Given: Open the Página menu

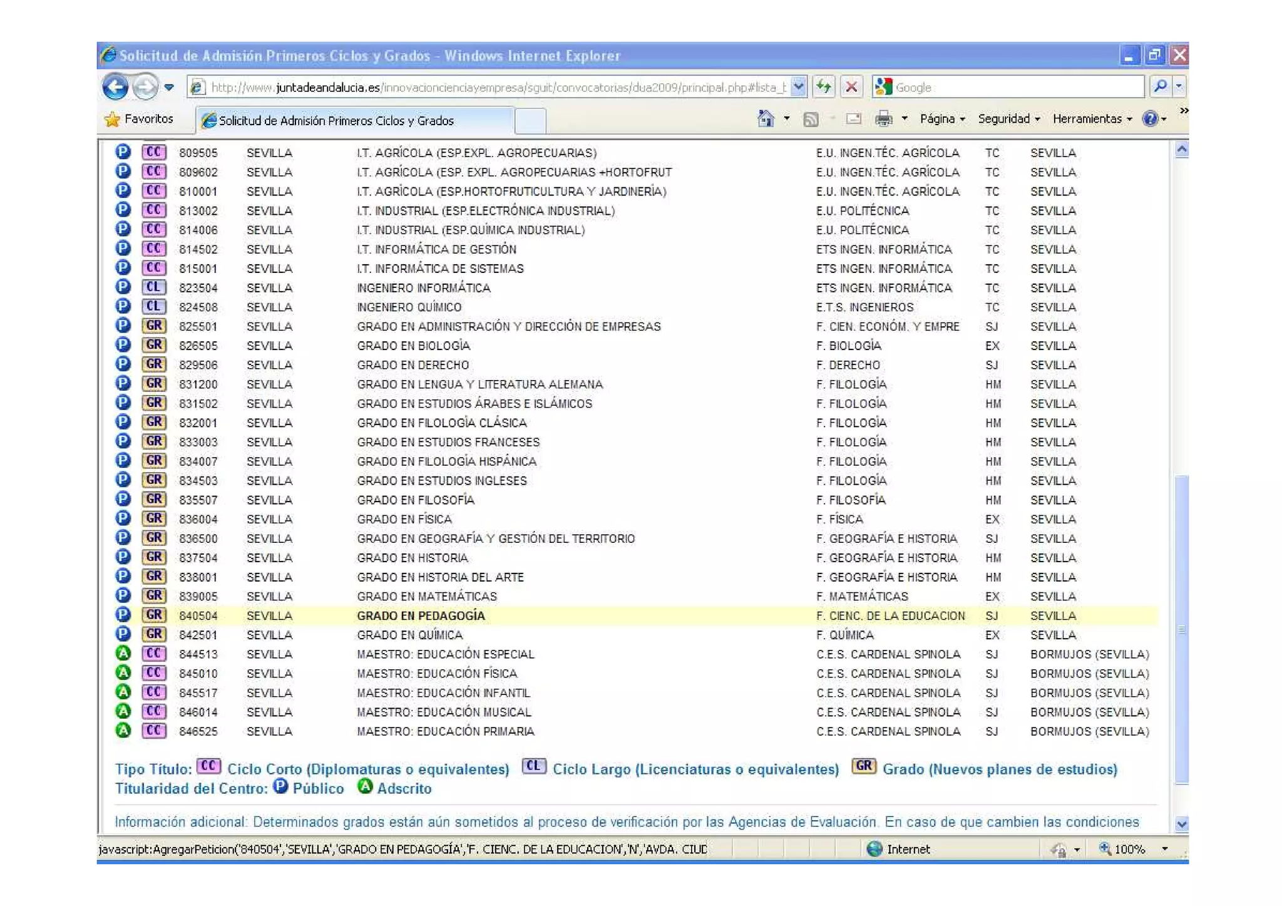Looking at the screenshot, I should pyautogui.click(x=942, y=118).
